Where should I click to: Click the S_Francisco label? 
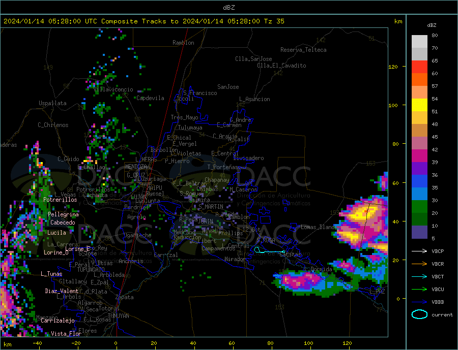coord(200,93)
